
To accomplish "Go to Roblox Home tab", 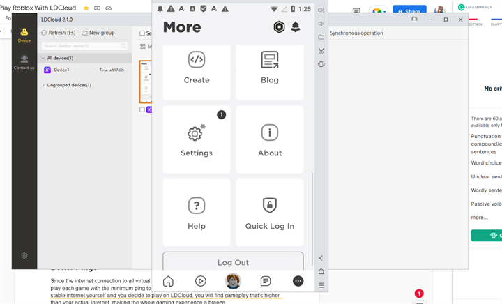I will (x=168, y=281).
